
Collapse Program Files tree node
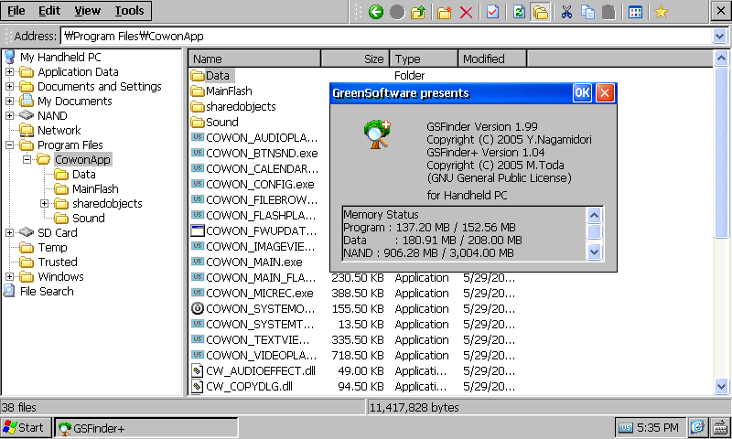coord(9,145)
